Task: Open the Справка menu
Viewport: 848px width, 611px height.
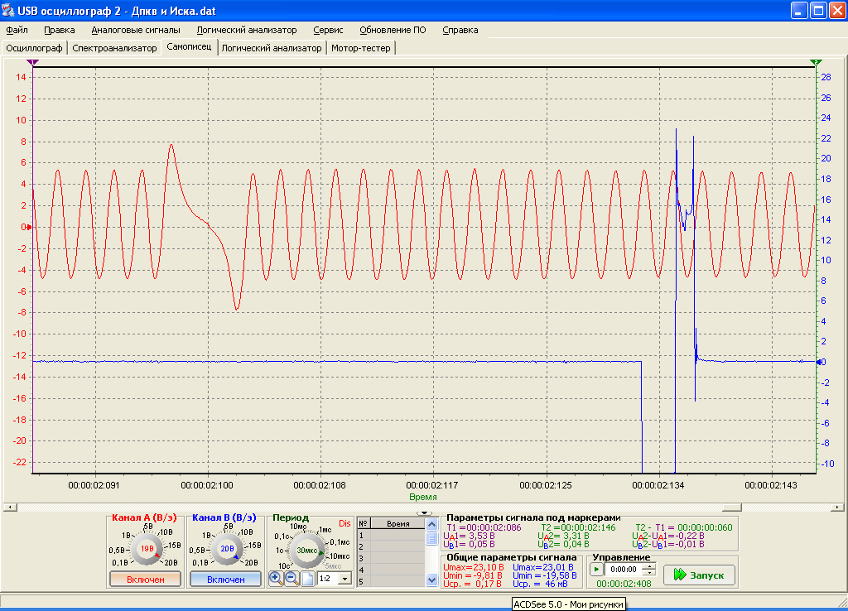Action: coord(460,31)
